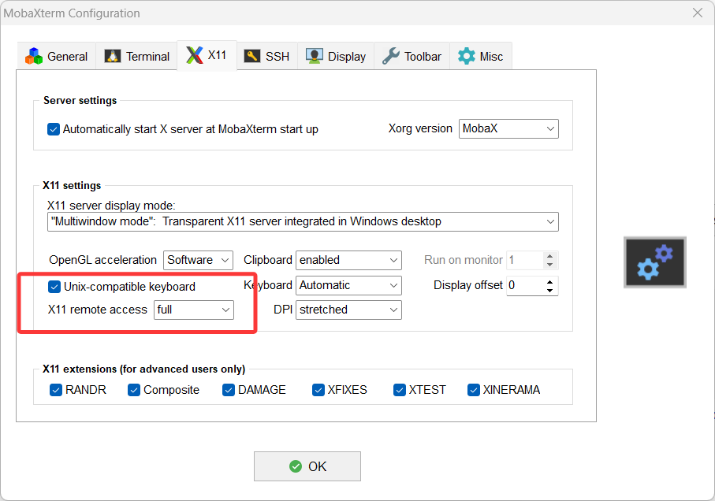Viewport: 715px width, 501px height.
Task: Click the X11 remote access label
Action: click(x=98, y=310)
